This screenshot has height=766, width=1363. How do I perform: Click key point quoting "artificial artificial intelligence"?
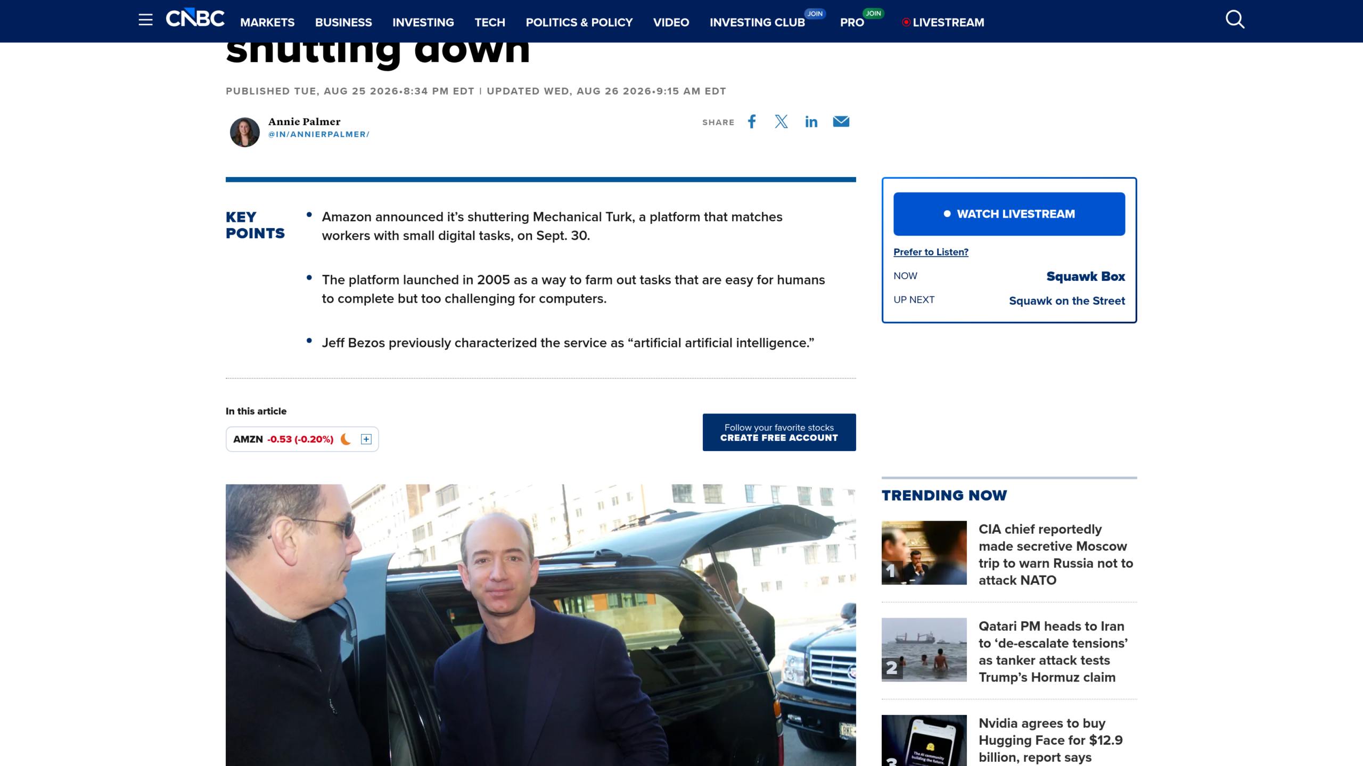point(568,343)
